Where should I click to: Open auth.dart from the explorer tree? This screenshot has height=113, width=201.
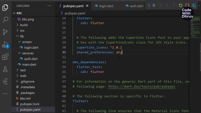coord(31,59)
